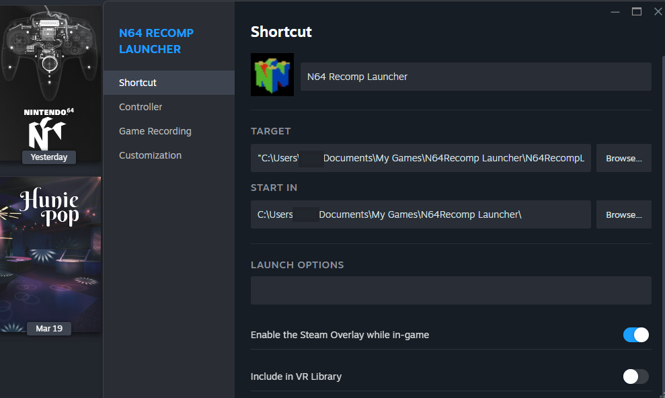Click the TARGET section label
This screenshot has width=665, height=398.
[270, 131]
